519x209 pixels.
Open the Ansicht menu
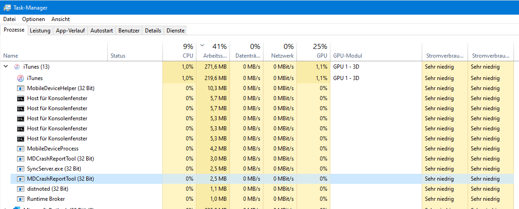point(61,19)
